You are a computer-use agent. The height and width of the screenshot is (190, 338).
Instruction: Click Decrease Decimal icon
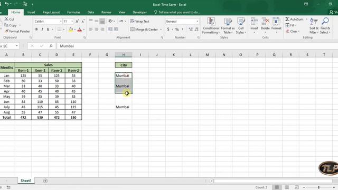click(x=196, y=30)
